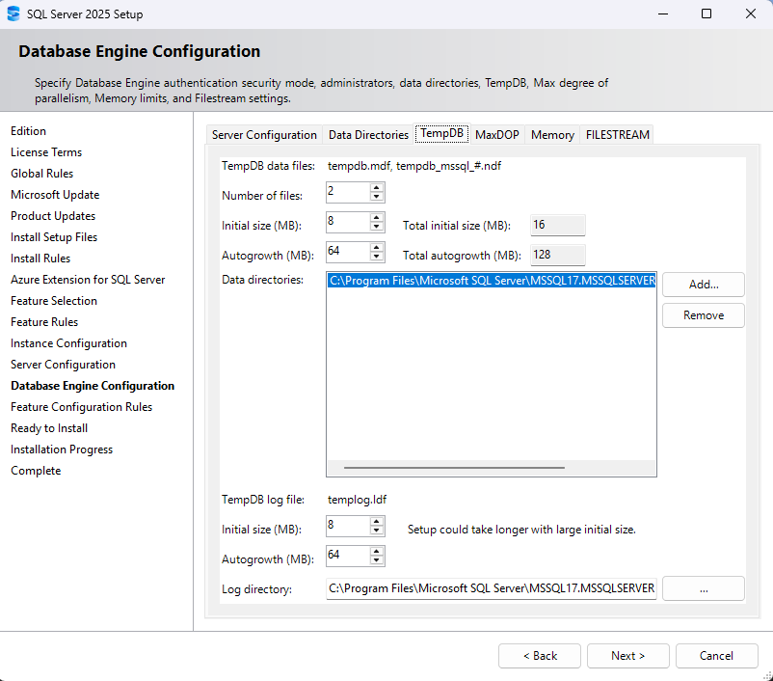Switch to the Data Directories tab
773x681 pixels.
[x=367, y=134]
